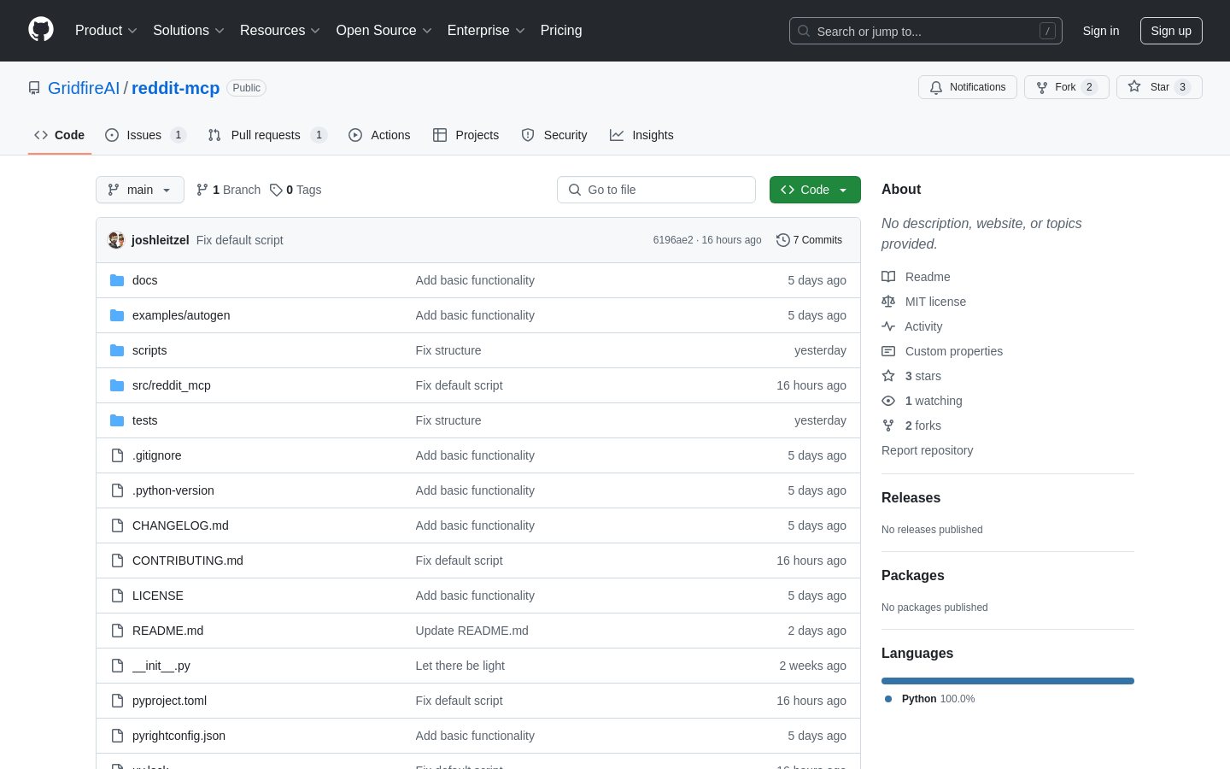The height and width of the screenshot is (769, 1230).
Task: Click the Custom properties icon
Action: (x=888, y=351)
